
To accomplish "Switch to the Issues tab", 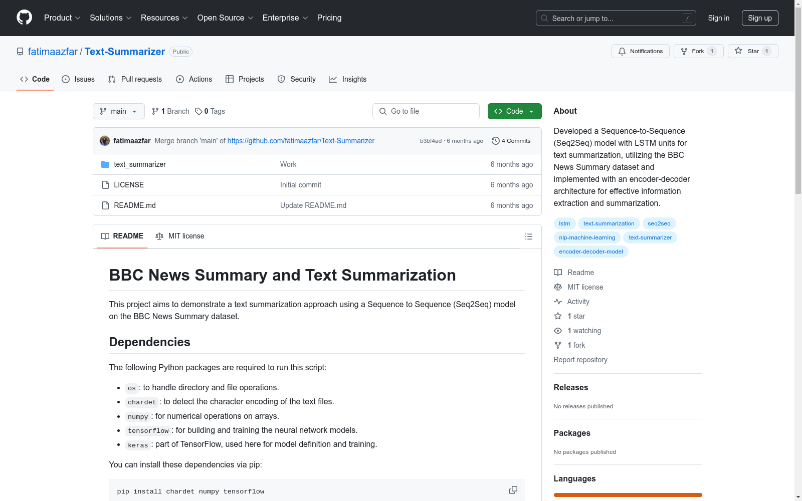I will point(78,79).
